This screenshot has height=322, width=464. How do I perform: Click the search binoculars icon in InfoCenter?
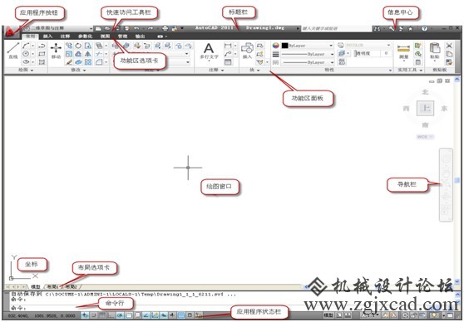pos(377,28)
